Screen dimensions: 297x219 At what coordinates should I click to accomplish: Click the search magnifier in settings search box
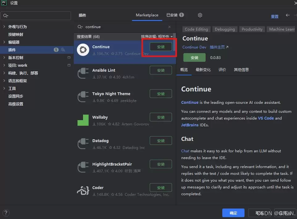(x=6, y=16)
